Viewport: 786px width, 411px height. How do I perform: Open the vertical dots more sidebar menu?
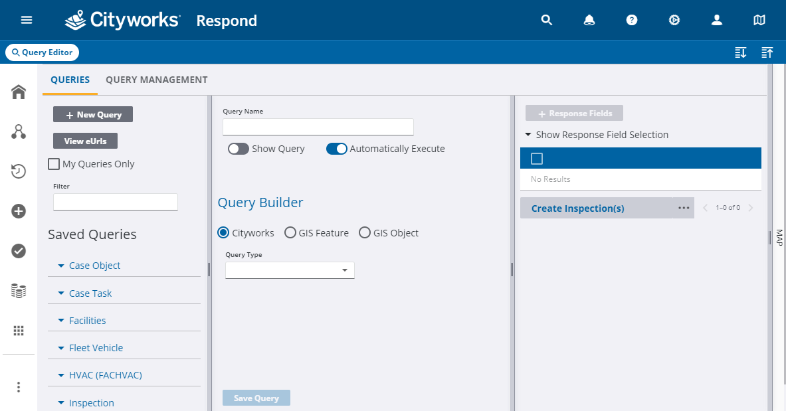pyautogui.click(x=19, y=387)
